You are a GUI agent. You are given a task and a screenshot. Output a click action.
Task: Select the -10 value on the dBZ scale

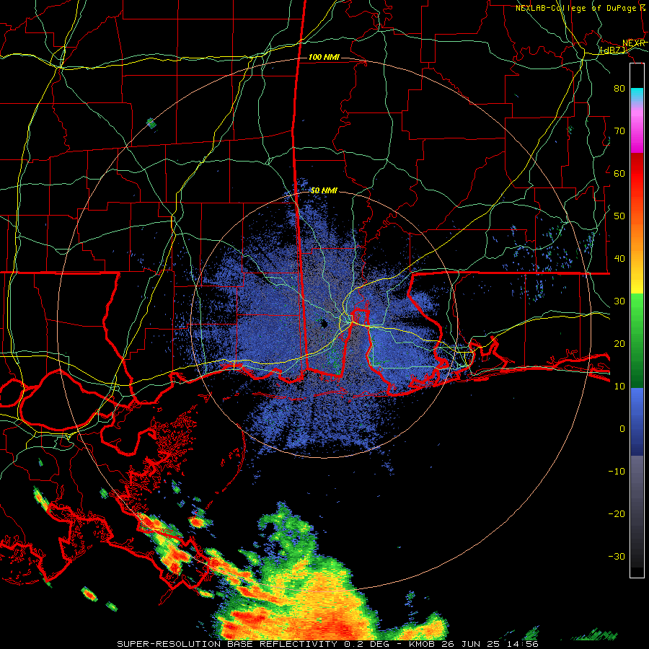(617, 471)
